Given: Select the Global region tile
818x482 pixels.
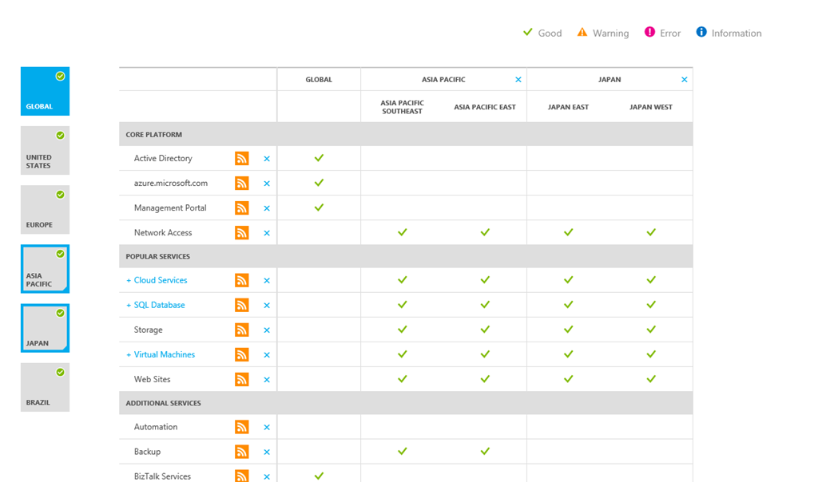Looking at the screenshot, I should coord(45,91).
